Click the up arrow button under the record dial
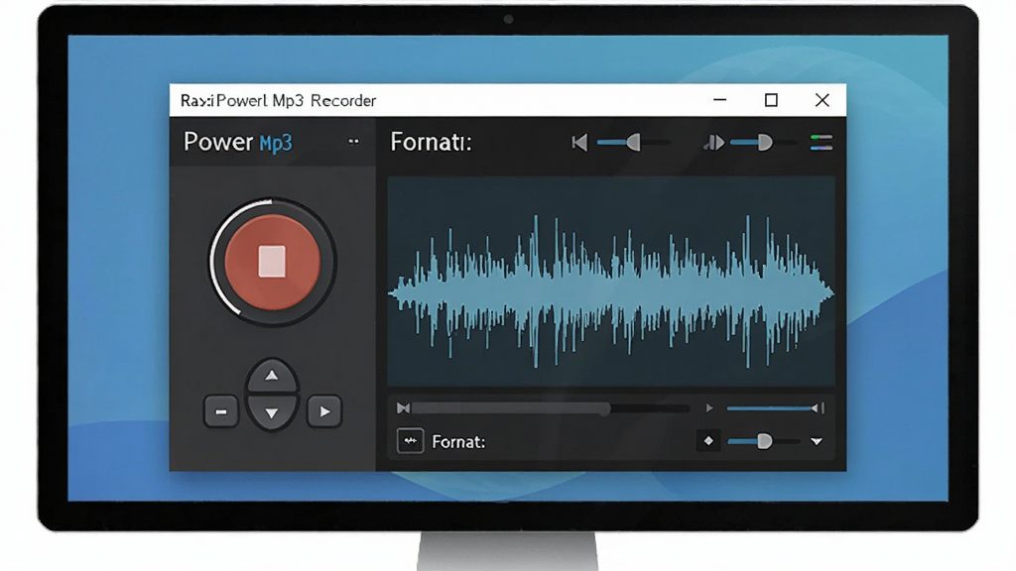Image resolution: width=1016 pixels, height=571 pixels. click(x=272, y=376)
